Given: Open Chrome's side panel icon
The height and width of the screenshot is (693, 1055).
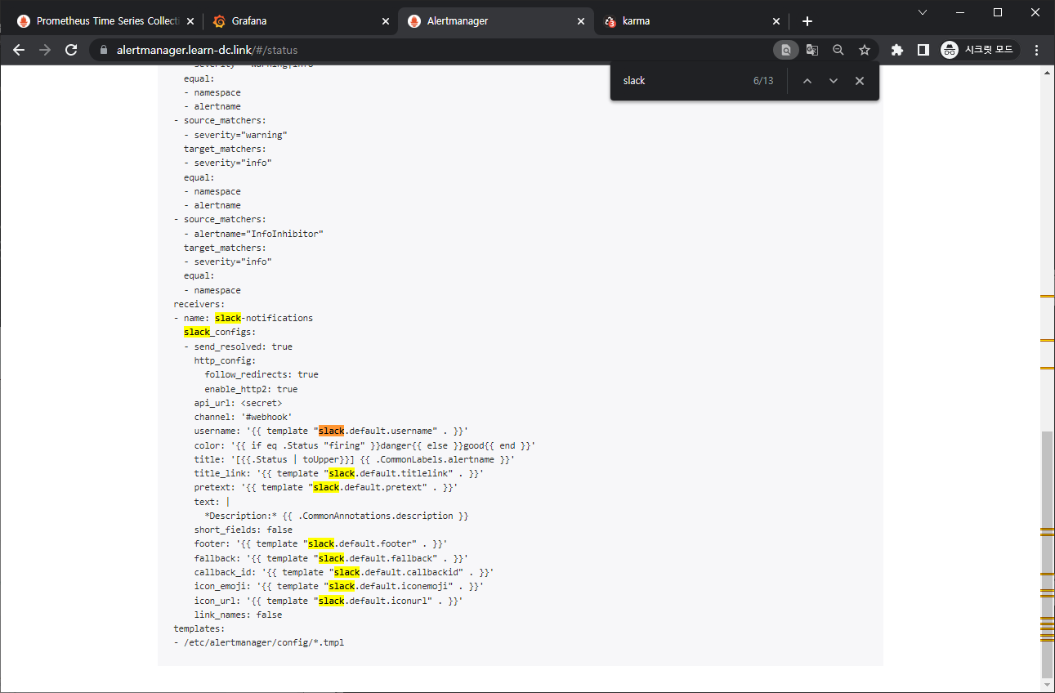Looking at the screenshot, I should 923,50.
